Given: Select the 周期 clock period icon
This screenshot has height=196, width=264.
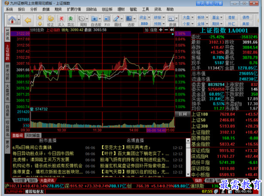Looking at the screenshot, I should click(x=82, y=18).
